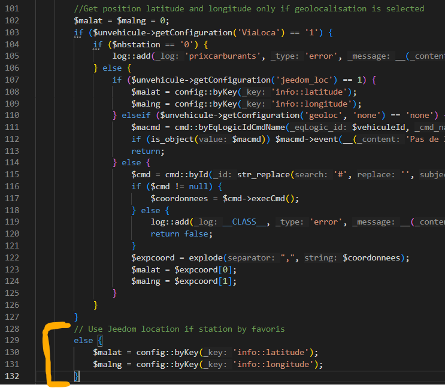Click $expcoord[1] on line 124

[203, 281]
